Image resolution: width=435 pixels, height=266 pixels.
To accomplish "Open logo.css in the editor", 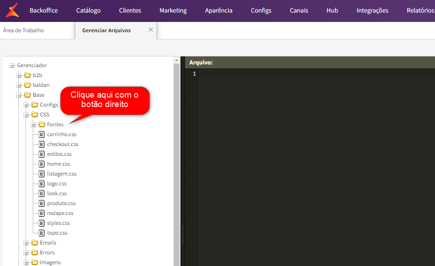I will tap(57, 184).
